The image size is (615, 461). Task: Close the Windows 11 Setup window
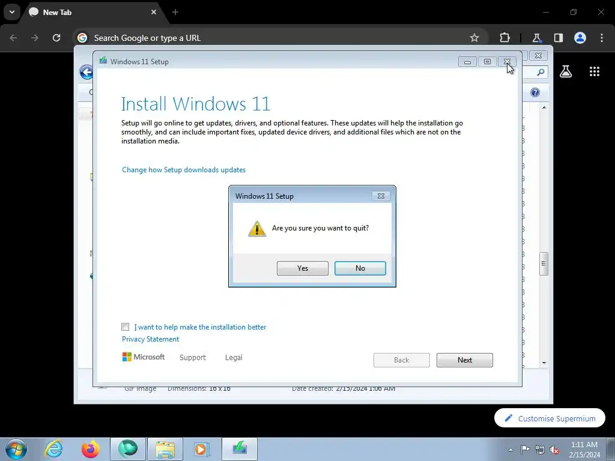click(x=507, y=62)
